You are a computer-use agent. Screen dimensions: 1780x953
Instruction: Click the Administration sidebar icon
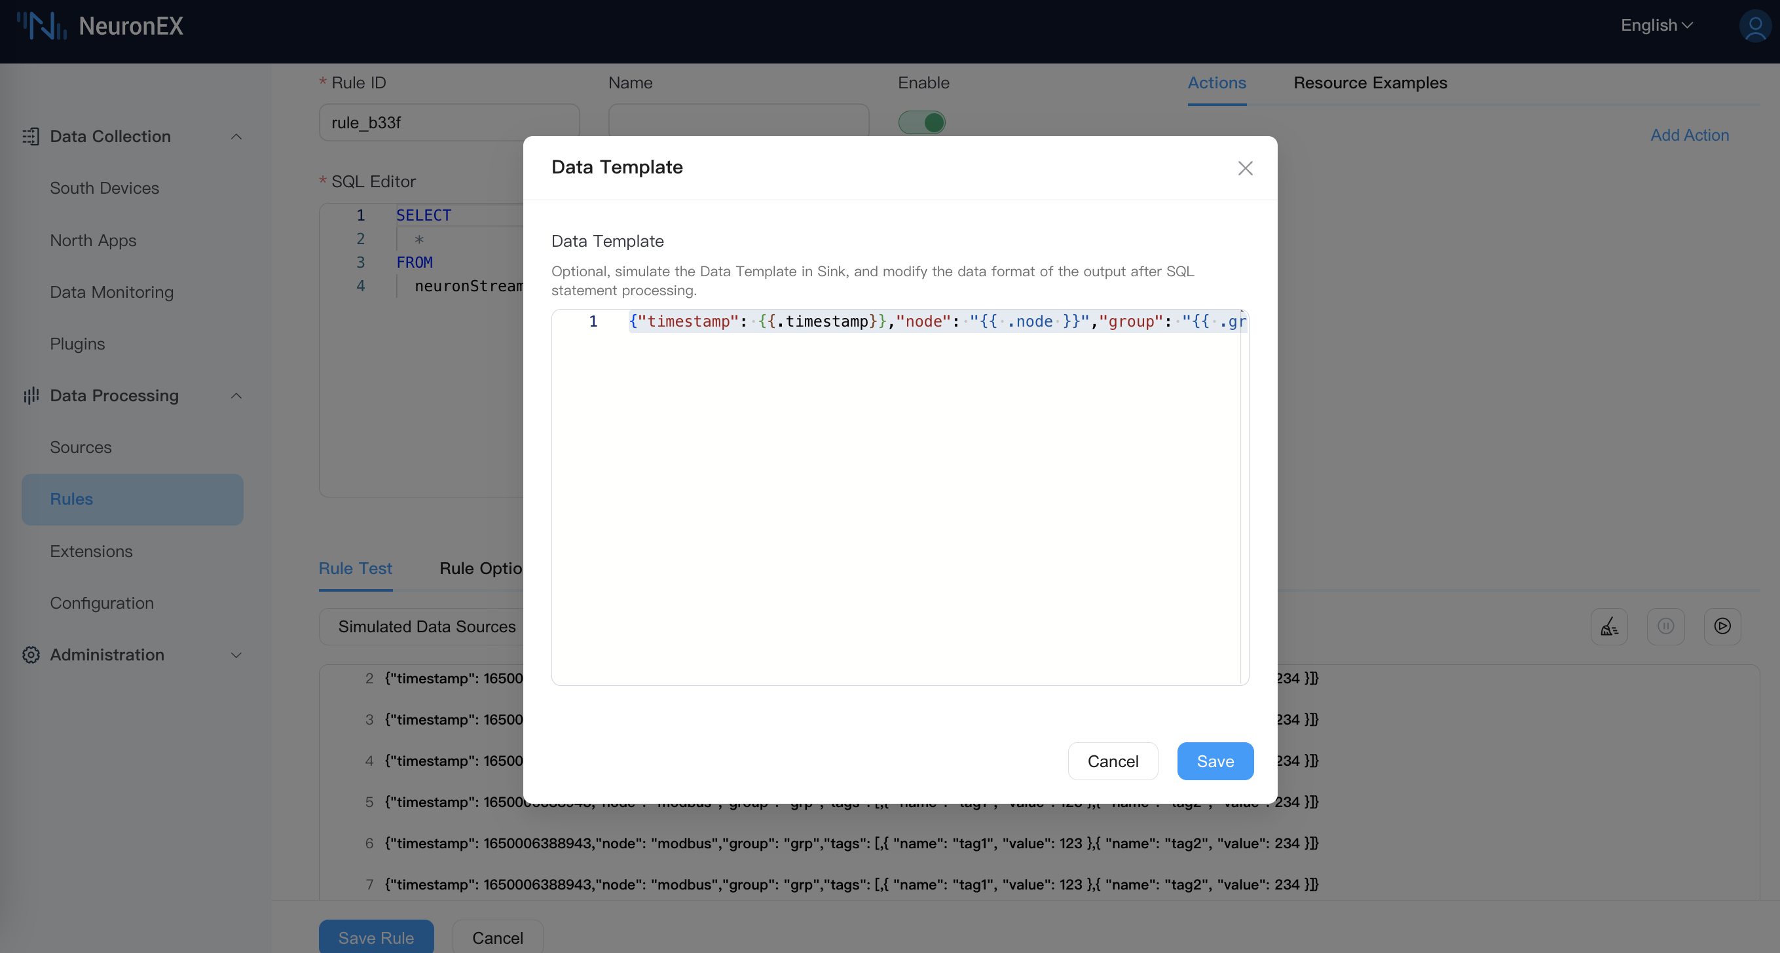[31, 654]
